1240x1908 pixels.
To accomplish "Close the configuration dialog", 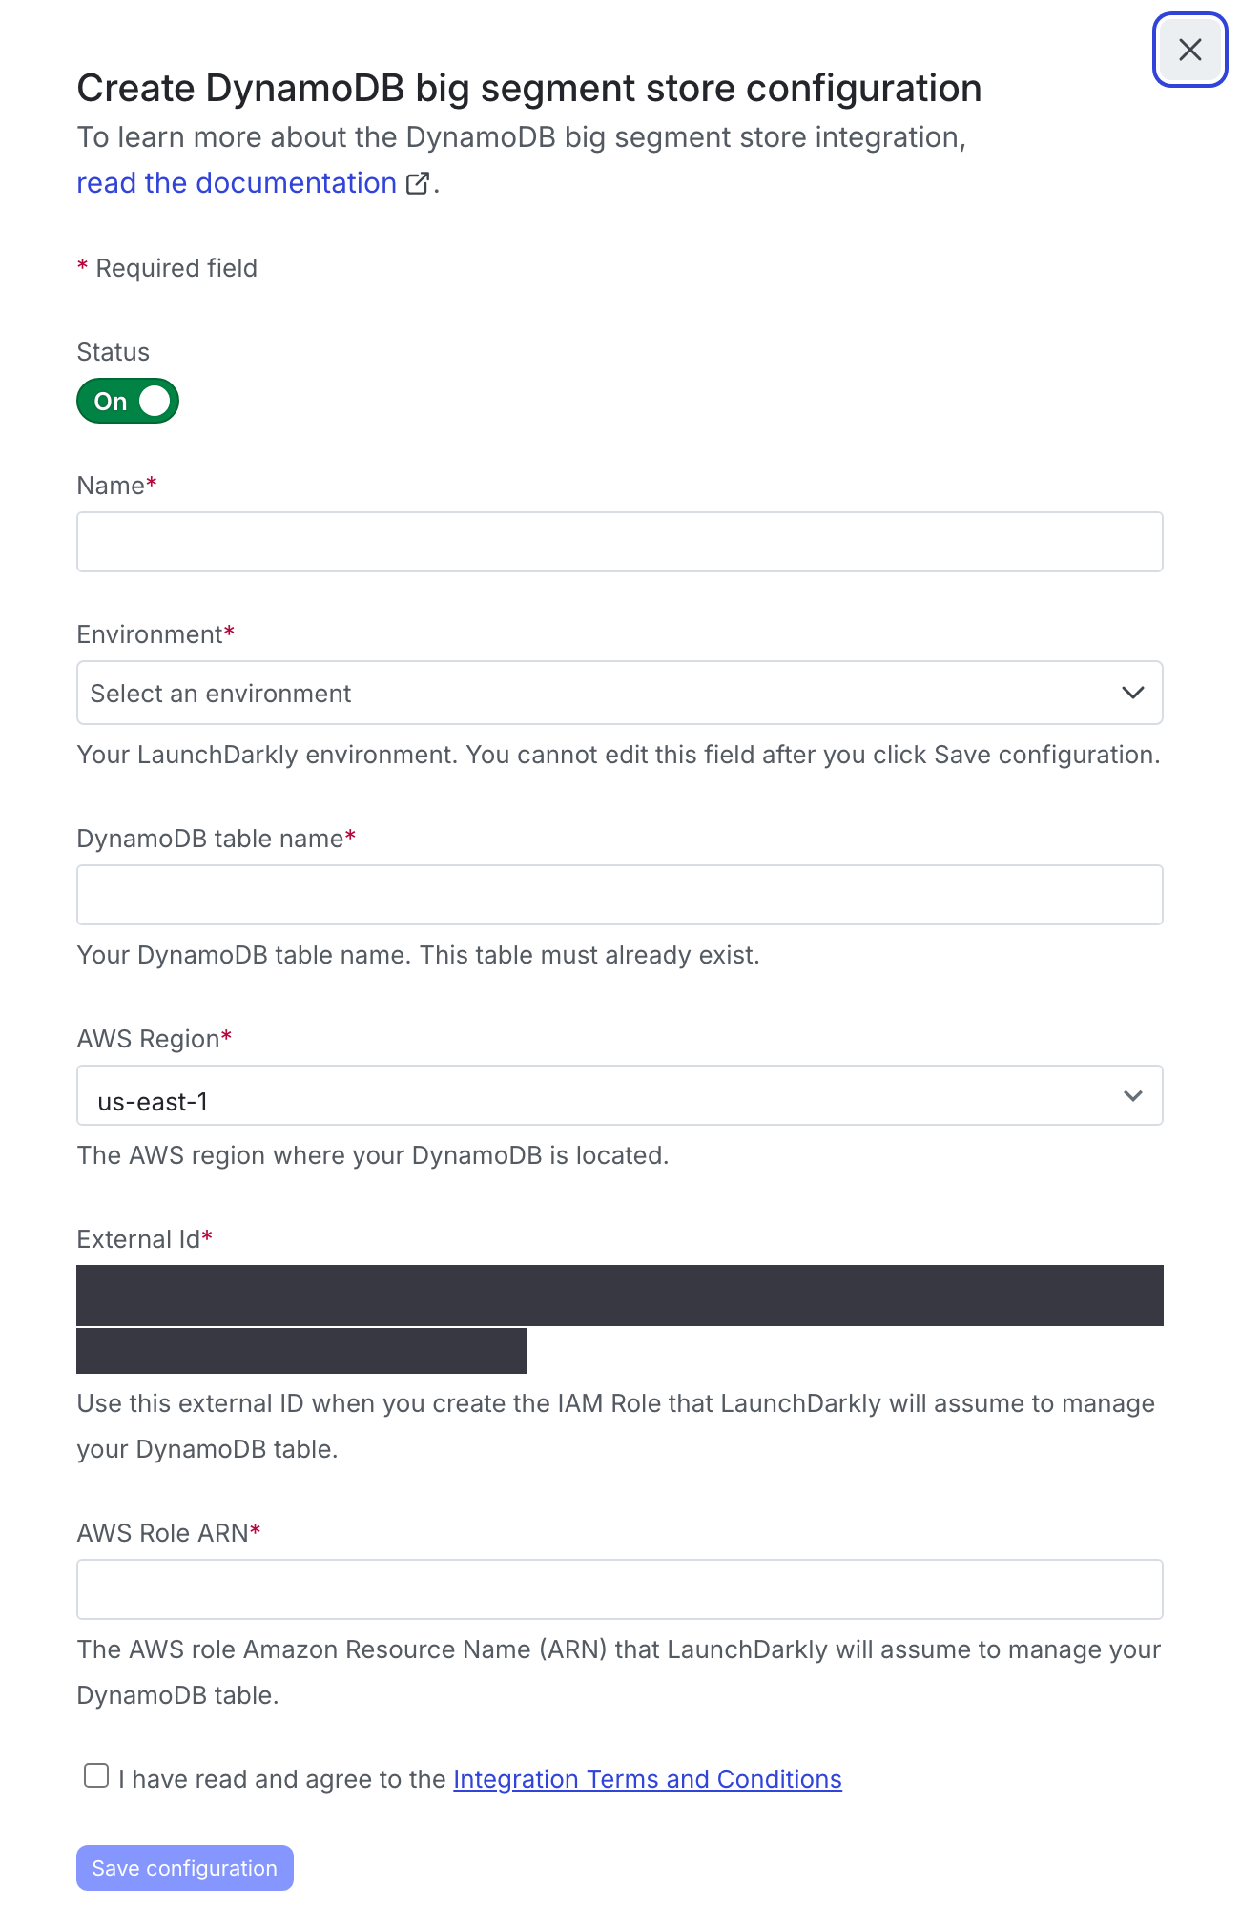I will pyautogui.click(x=1189, y=50).
